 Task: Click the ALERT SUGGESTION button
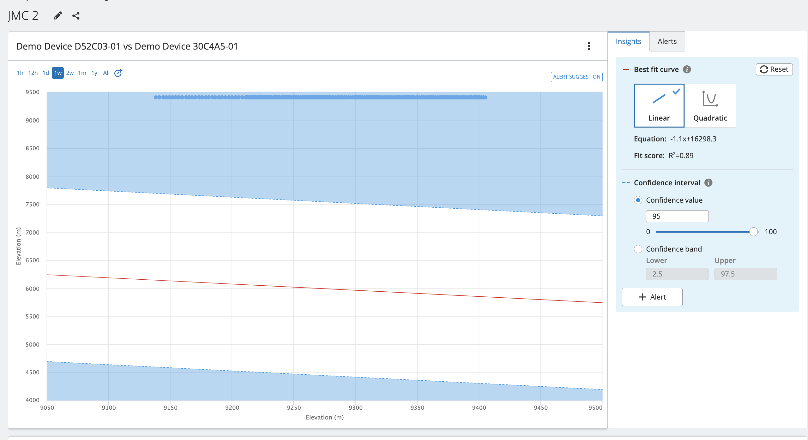(x=576, y=77)
